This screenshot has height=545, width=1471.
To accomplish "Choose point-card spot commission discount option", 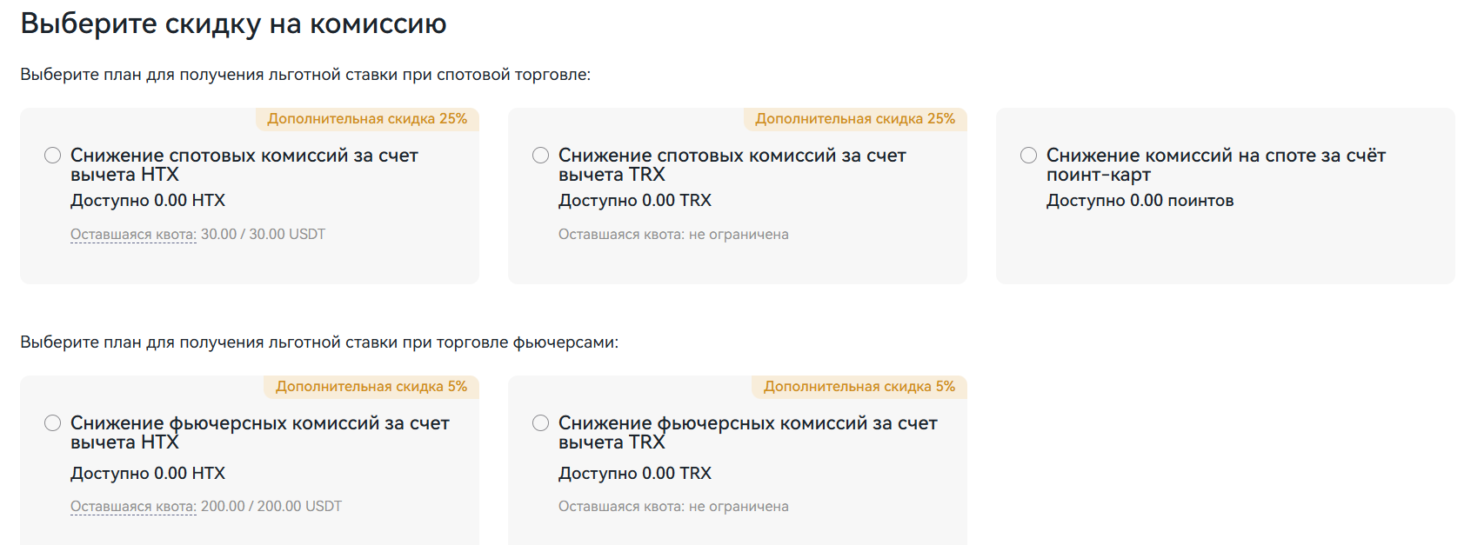I will pyautogui.click(x=1027, y=156).
